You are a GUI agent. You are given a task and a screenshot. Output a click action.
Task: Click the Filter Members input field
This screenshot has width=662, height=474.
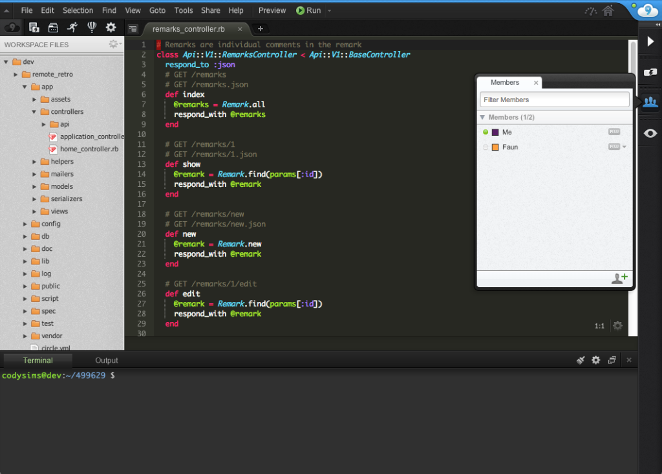554,100
